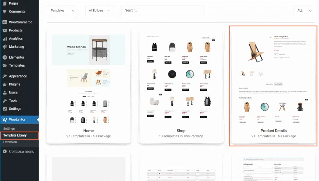This screenshot has width=319, height=181.
Task: Open WooLentor Settings submenu entry
Action: pos(9,128)
